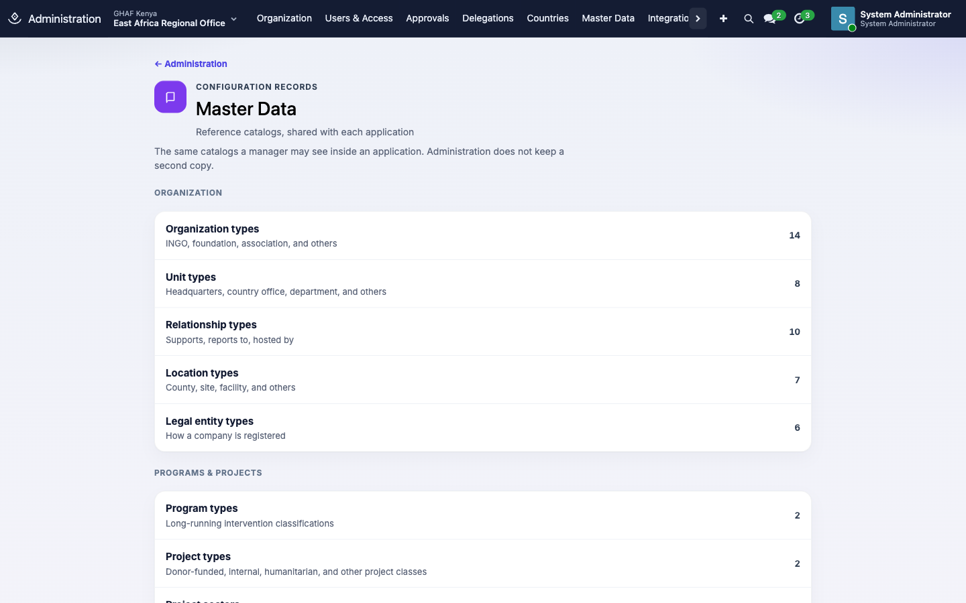966x603 pixels.
Task: Click the ORGANIZATION section heading
Action: (188, 193)
